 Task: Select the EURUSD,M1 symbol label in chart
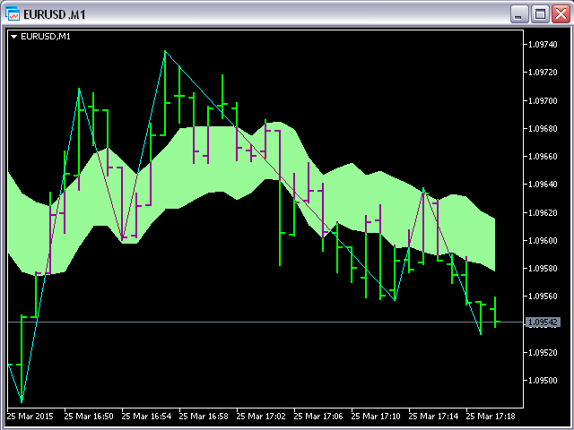tap(46, 37)
